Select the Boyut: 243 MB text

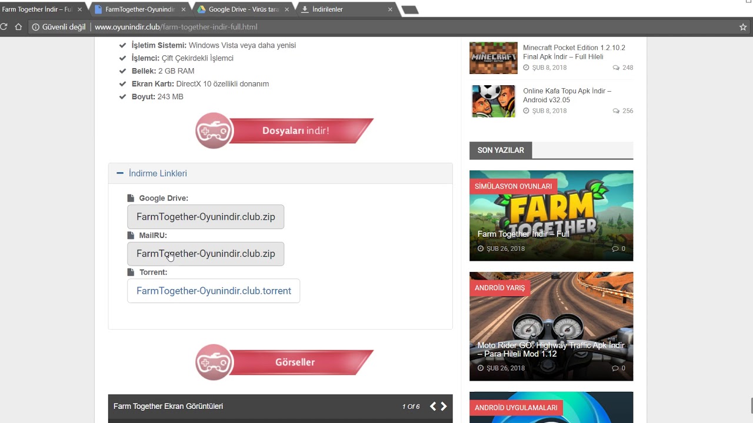click(x=158, y=97)
